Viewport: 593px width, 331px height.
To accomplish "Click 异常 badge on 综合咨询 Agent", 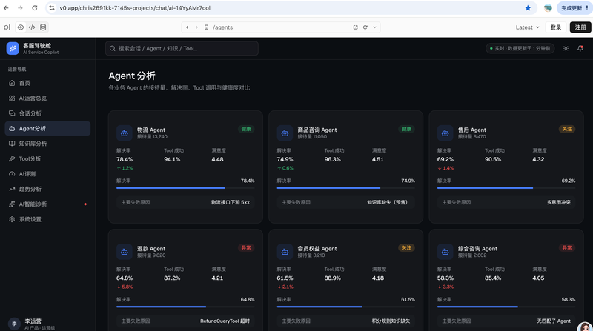I will click(x=567, y=248).
